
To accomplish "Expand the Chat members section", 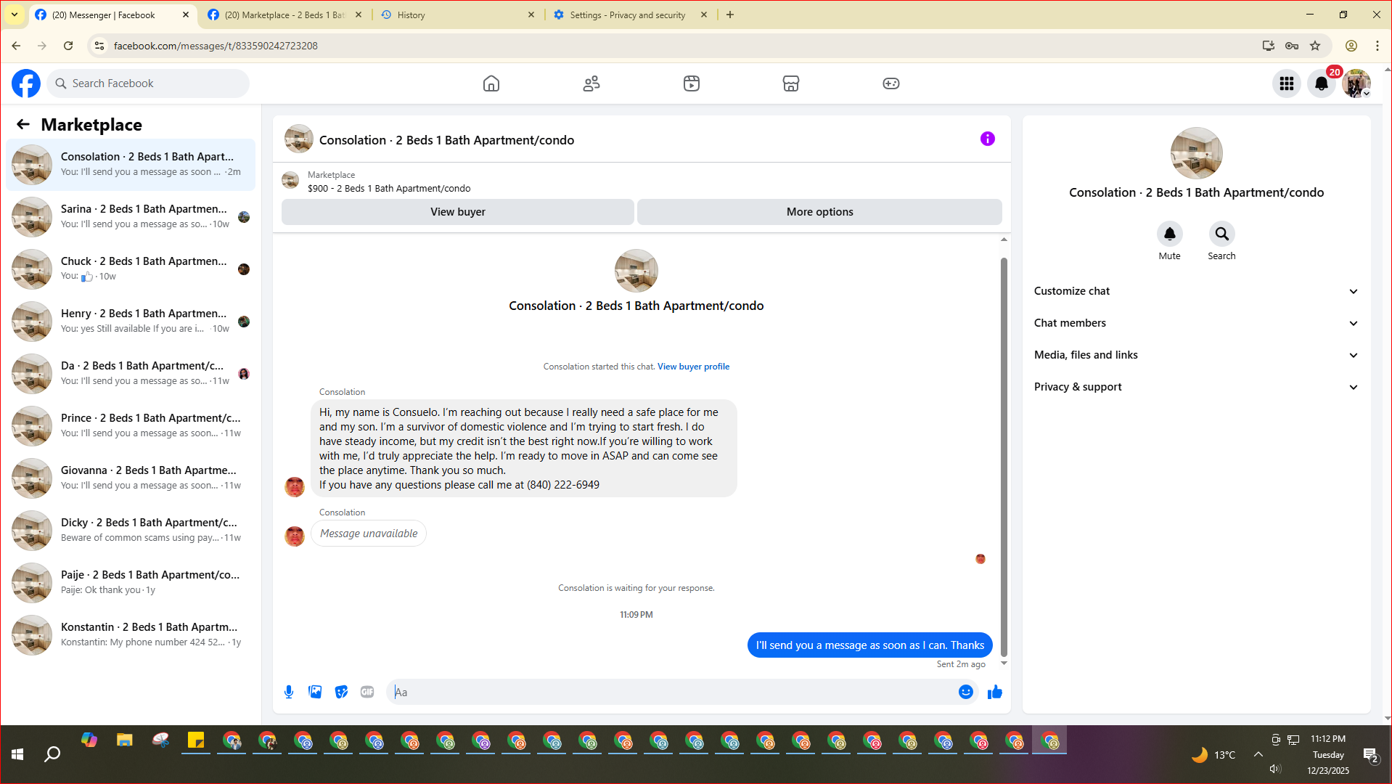I will pos(1196,323).
